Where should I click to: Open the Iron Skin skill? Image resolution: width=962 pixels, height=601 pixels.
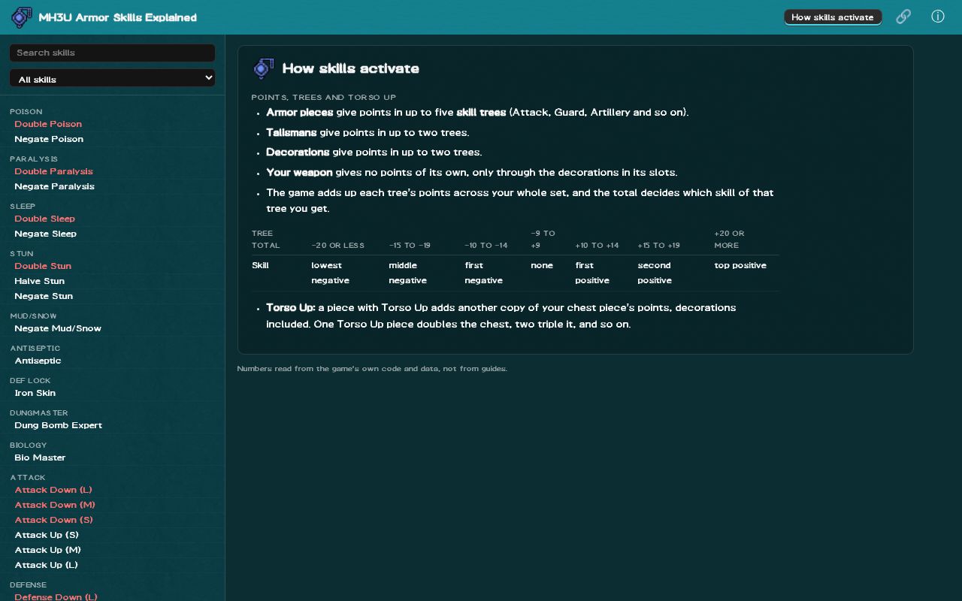click(35, 393)
